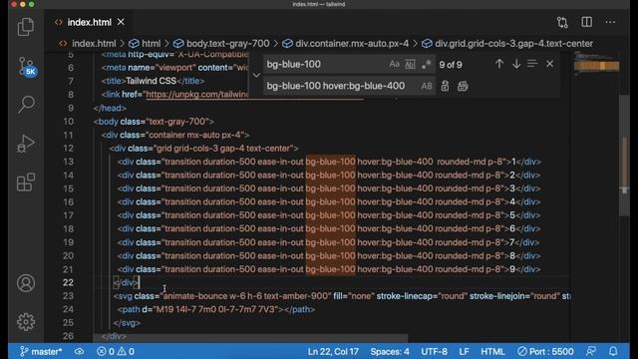Change end of line sequence LF
638x359 pixels.
click(464, 351)
